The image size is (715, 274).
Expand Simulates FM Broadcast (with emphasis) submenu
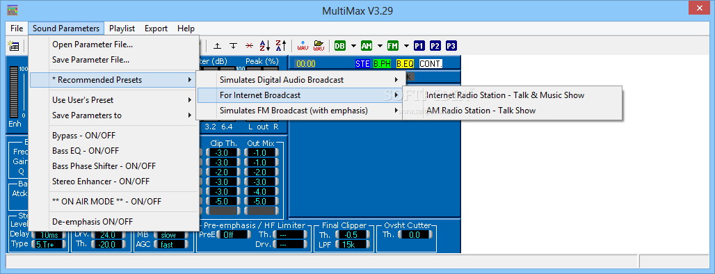pyautogui.click(x=301, y=111)
